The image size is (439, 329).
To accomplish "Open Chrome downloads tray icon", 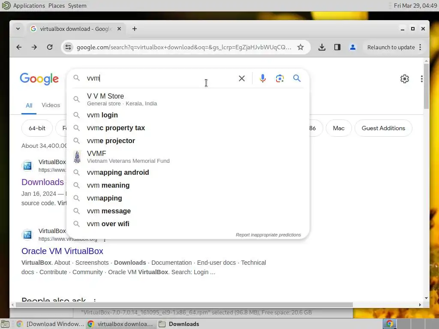I will coord(322,47).
